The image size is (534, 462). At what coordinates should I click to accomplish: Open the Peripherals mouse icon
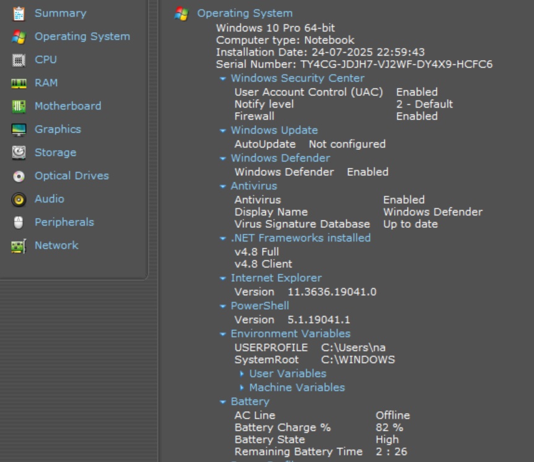tap(19, 222)
